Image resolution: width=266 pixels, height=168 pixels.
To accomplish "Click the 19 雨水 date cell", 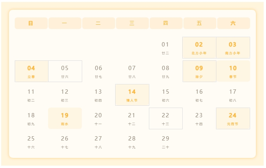I will (65, 118).
